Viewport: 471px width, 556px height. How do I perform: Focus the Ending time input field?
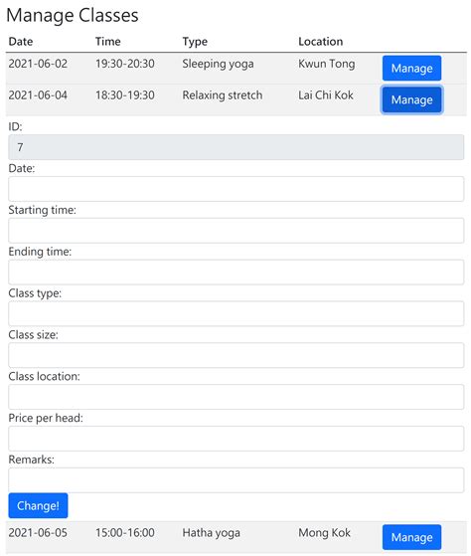pos(235,272)
